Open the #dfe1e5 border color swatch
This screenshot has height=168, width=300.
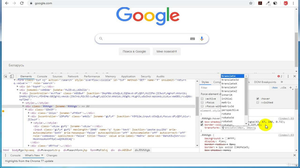click(x=235, y=147)
